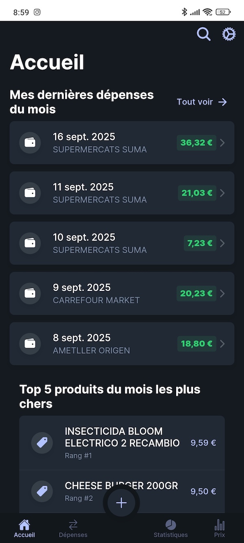Viewport: 244px width, 543px height.
Task: Tap wallet icon for 16 sept. expense
Action: (x=30, y=143)
